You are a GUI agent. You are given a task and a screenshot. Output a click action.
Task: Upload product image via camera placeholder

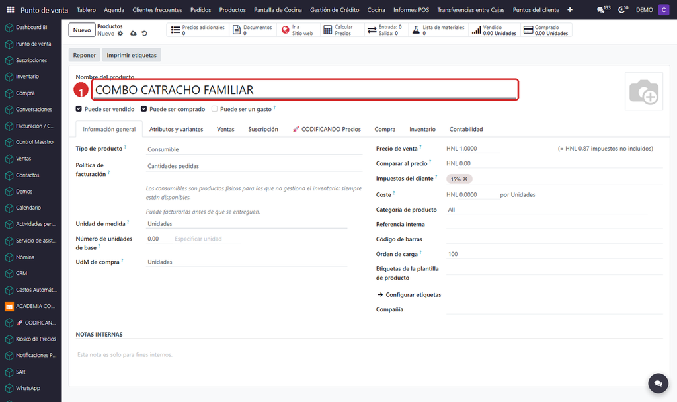click(644, 91)
